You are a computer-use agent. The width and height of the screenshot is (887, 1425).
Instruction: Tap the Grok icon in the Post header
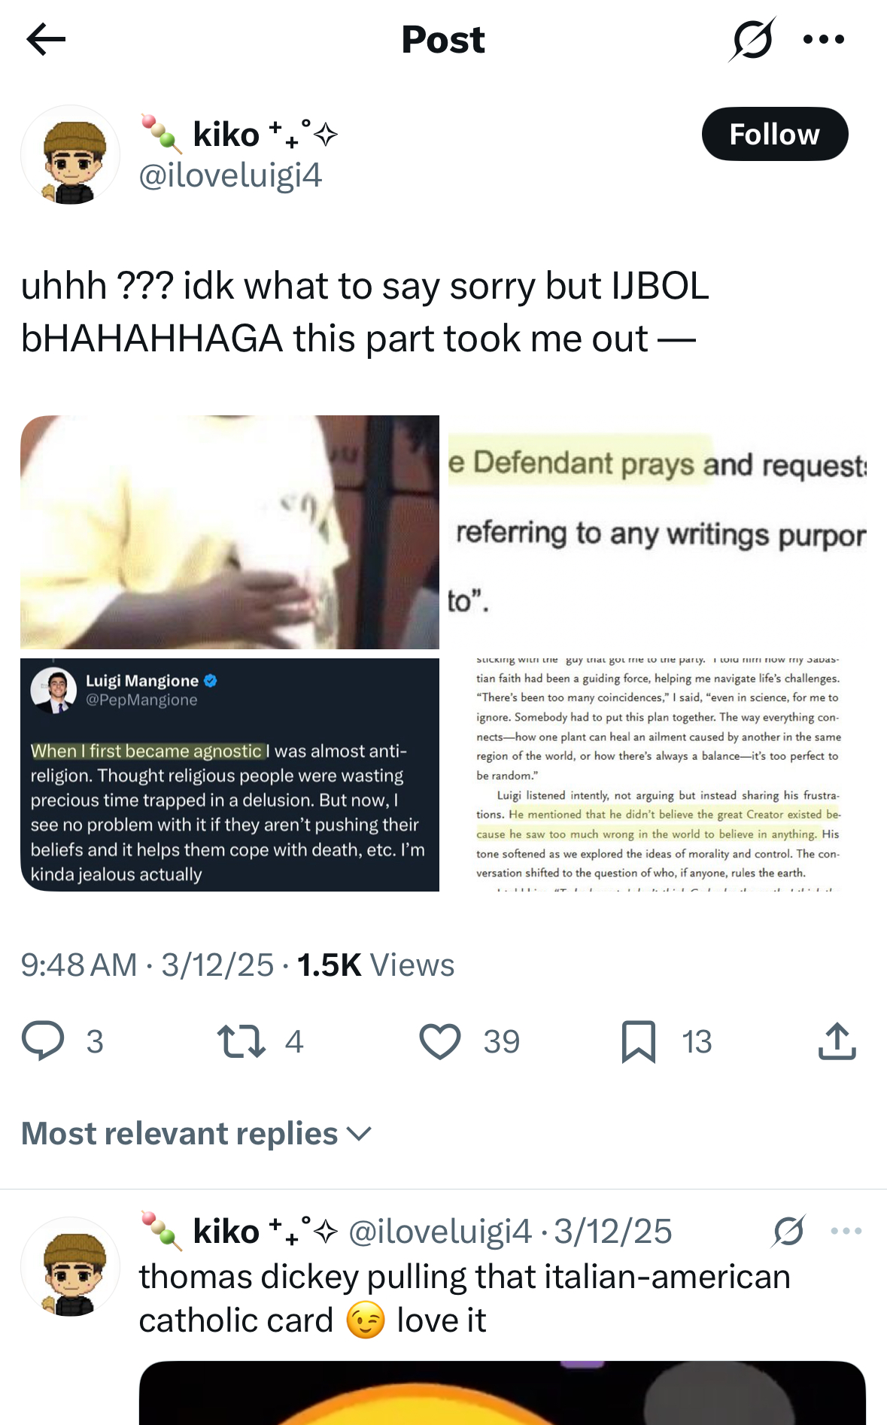point(752,39)
